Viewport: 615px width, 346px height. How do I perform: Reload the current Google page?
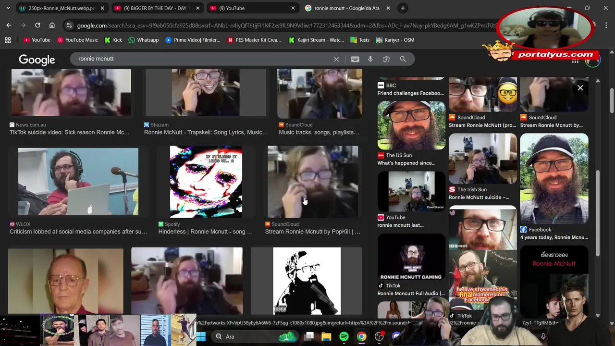(x=37, y=25)
